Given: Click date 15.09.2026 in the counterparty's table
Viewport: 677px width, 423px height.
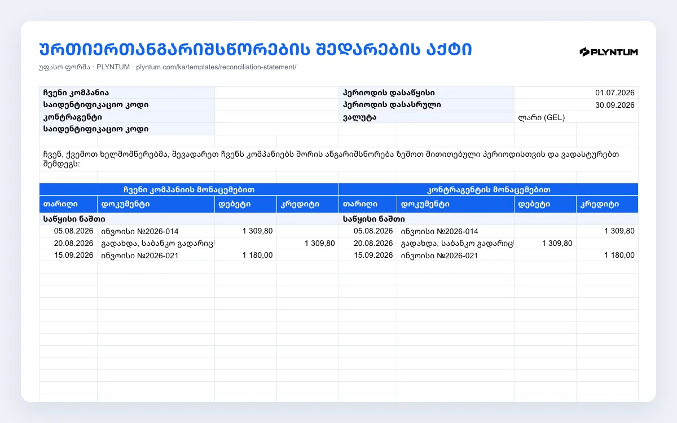Looking at the screenshot, I should tap(373, 255).
